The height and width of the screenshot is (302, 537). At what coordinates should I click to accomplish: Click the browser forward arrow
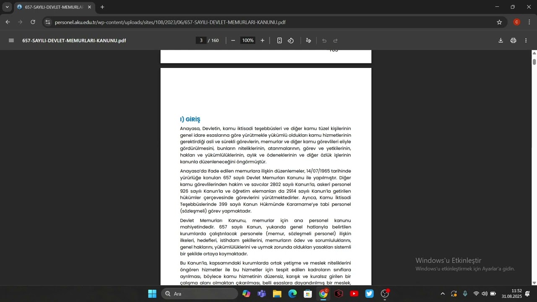[20, 22]
